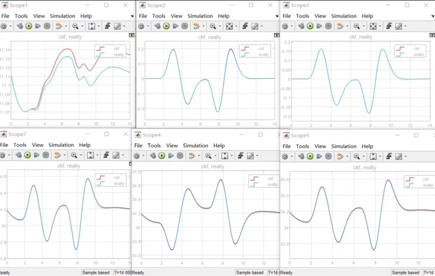The height and width of the screenshot is (276, 435).
Task: Open Scope3 triggers icon
Action: (x=389, y=26)
